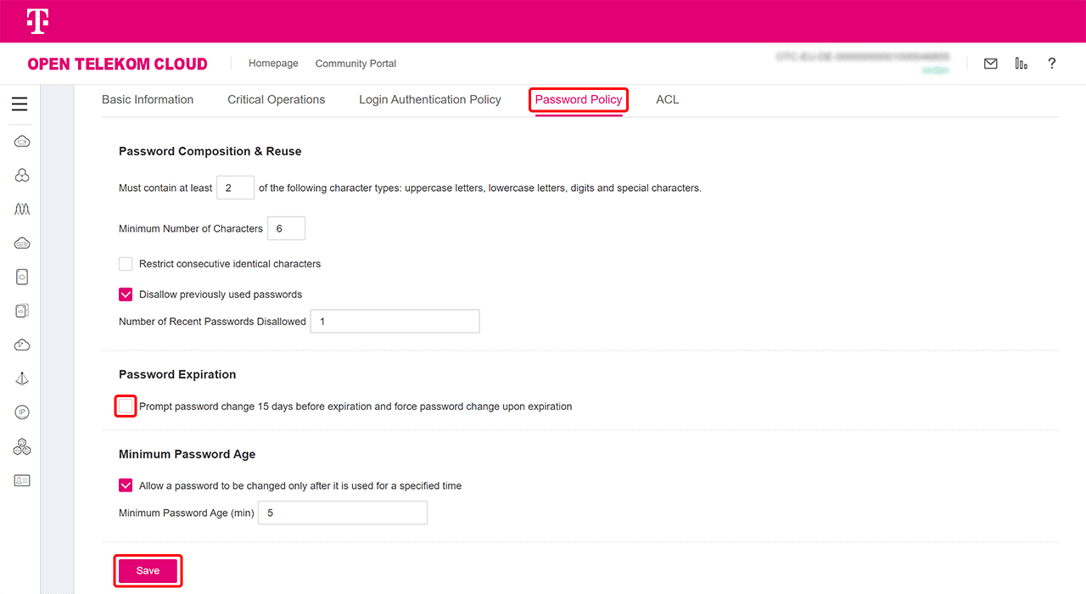Enable password expiration prompt checkbox
This screenshot has width=1086, height=594.
126,406
